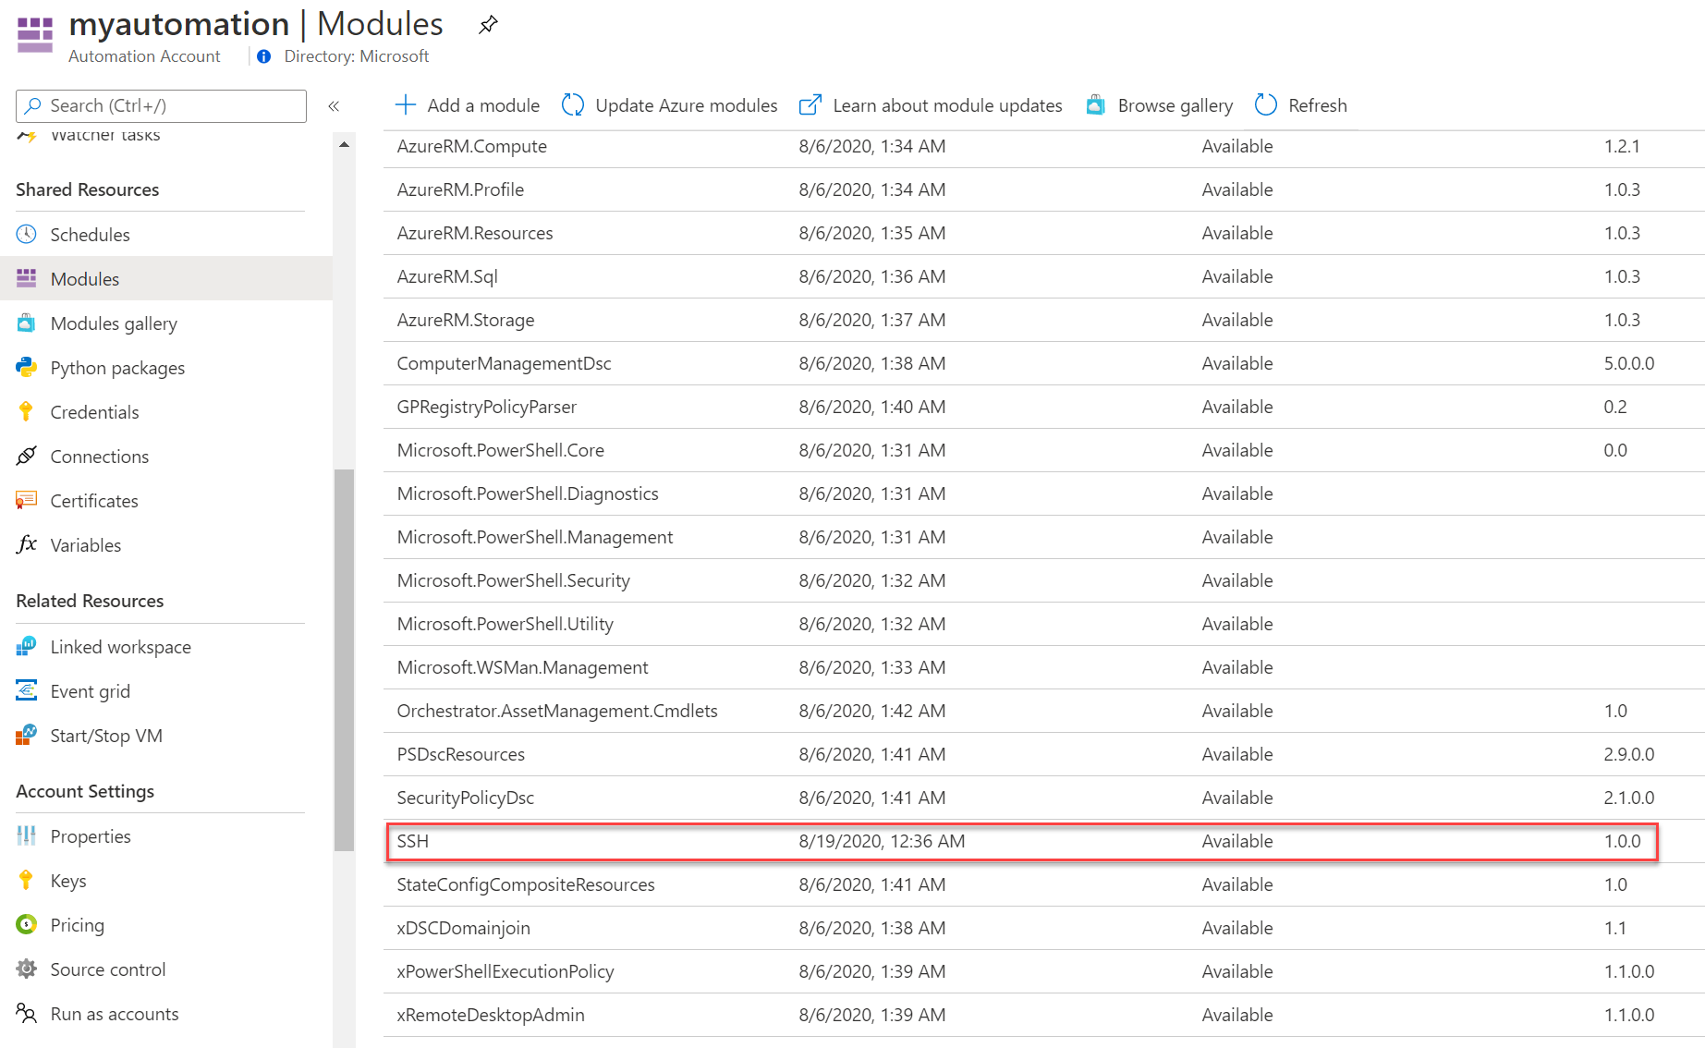Select the SSH module row
Viewport: 1705px width, 1048px height.
1022,841
